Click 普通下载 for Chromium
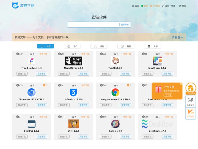198x149 pixels. coord(22,105)
